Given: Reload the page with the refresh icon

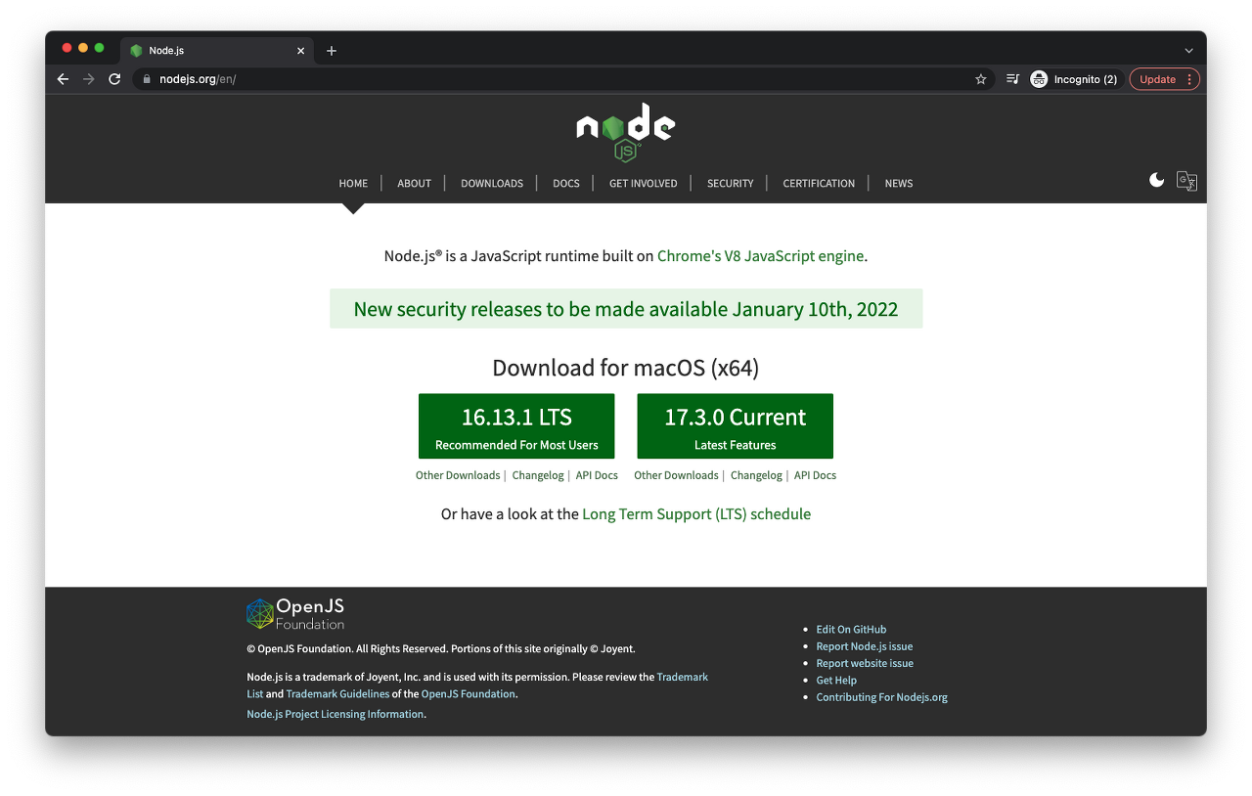Looking at the screenshot, I should pyautogui.click(x=114, y=79).
